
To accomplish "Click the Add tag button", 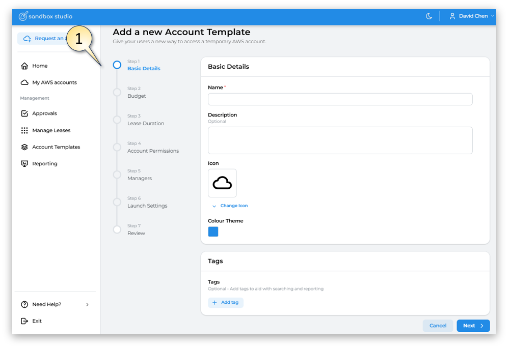I will (226, 303).
